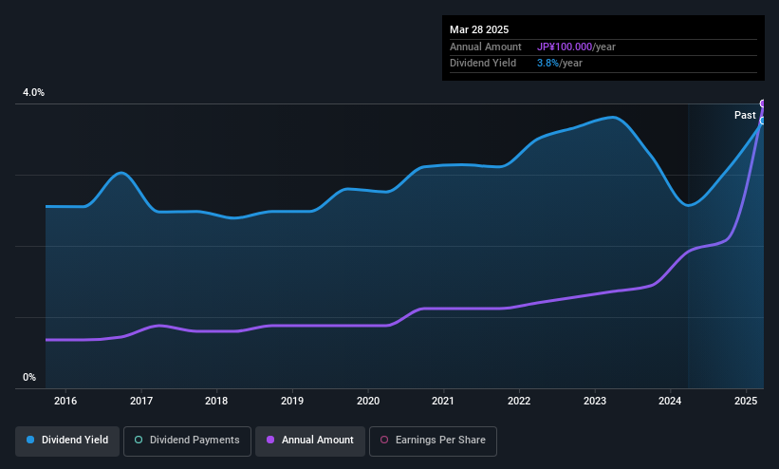
Task: Click the JP¥100.000/year value in tooltip
Action: [576, 47]
